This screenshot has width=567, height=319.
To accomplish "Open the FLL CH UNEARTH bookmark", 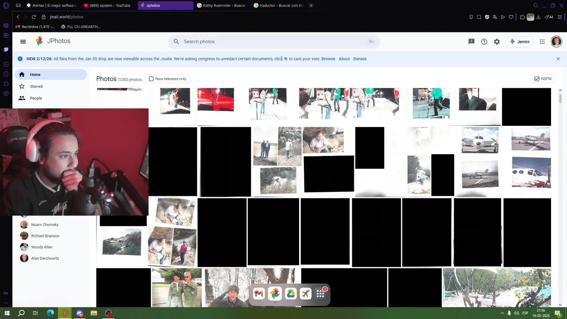I will click(x=81, y=27).
